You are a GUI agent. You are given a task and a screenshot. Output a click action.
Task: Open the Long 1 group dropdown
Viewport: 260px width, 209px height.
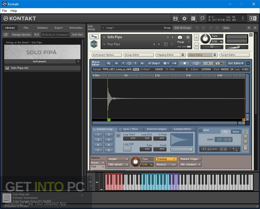136,28
